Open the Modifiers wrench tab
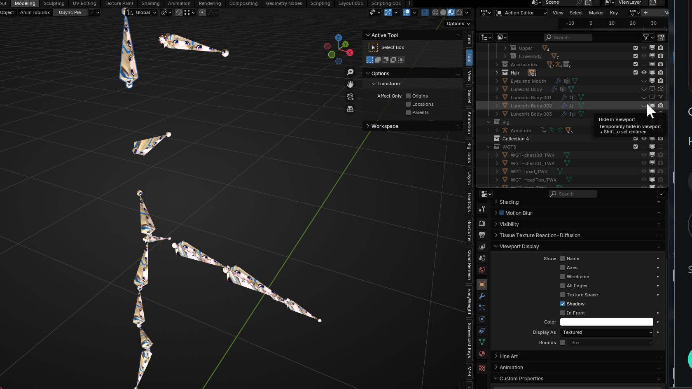 (482, 296)
